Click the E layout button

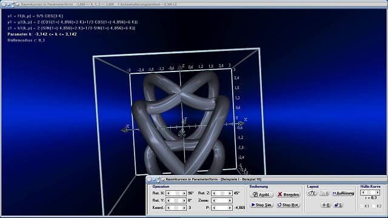tap(312, 193)
